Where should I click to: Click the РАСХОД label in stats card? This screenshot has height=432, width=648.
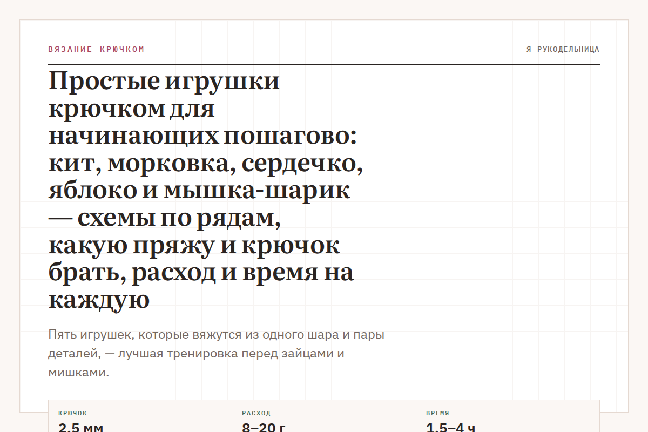(x=256, y=413)
